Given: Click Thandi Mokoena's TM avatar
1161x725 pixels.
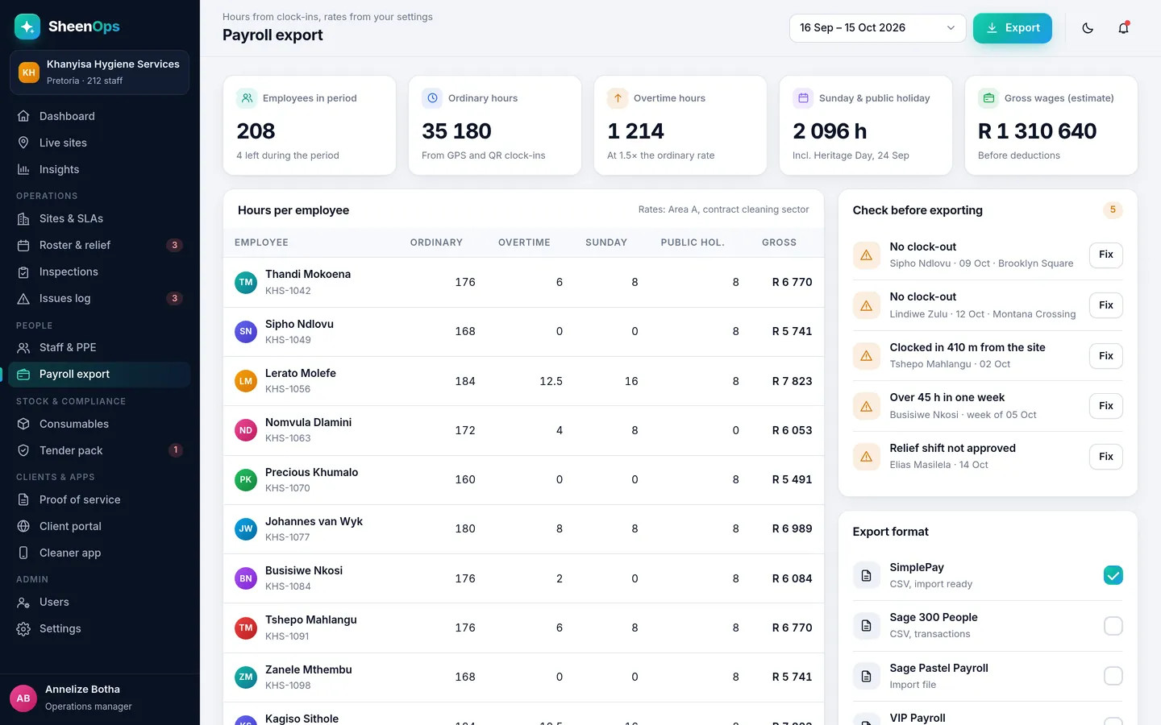Looking at the screenshot, I should click(246, 282).
